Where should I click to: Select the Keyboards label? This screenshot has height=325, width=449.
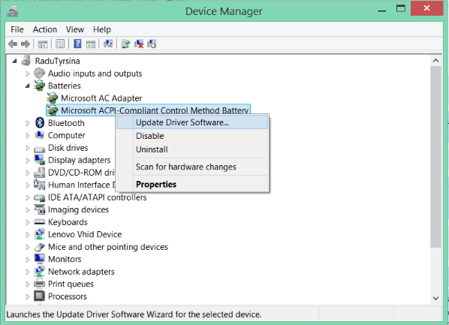click(x=68, y=222)
